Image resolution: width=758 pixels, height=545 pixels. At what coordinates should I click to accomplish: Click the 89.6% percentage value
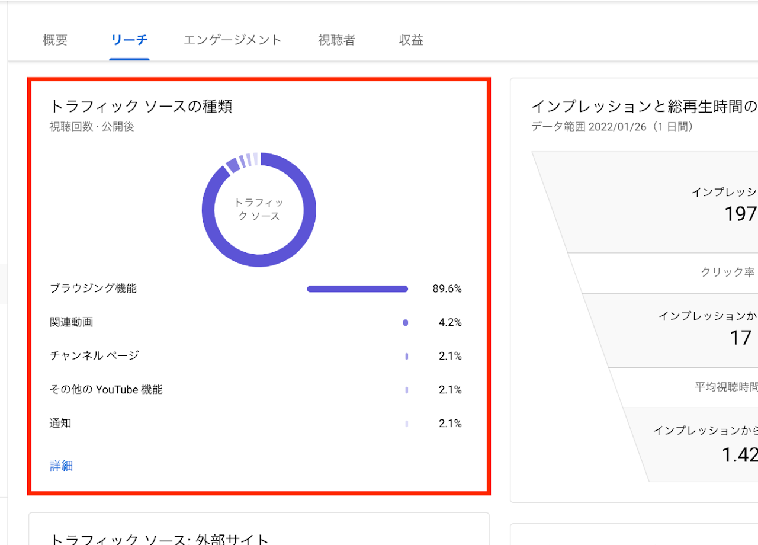tap(447, 289)
